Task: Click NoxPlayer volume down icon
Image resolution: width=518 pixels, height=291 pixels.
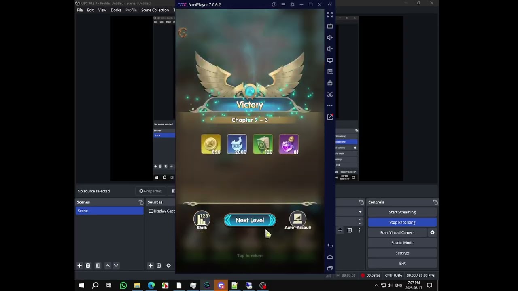Action: 330,49
